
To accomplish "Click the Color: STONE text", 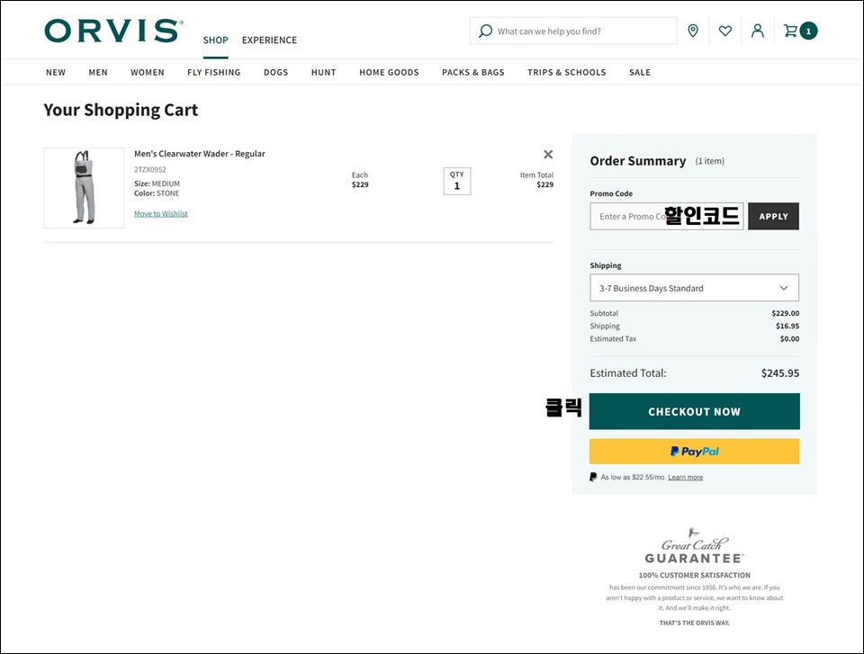I will (x=157, y=193).
